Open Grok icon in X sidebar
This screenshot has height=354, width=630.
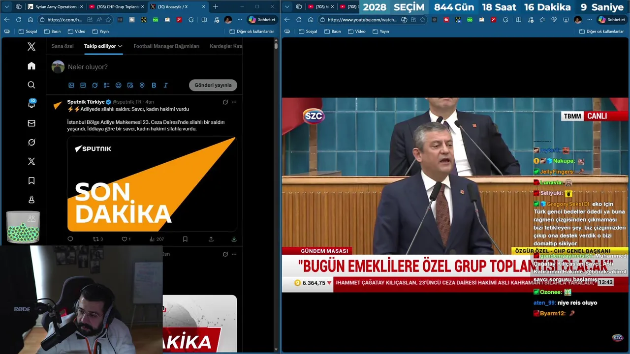(31, 142)
